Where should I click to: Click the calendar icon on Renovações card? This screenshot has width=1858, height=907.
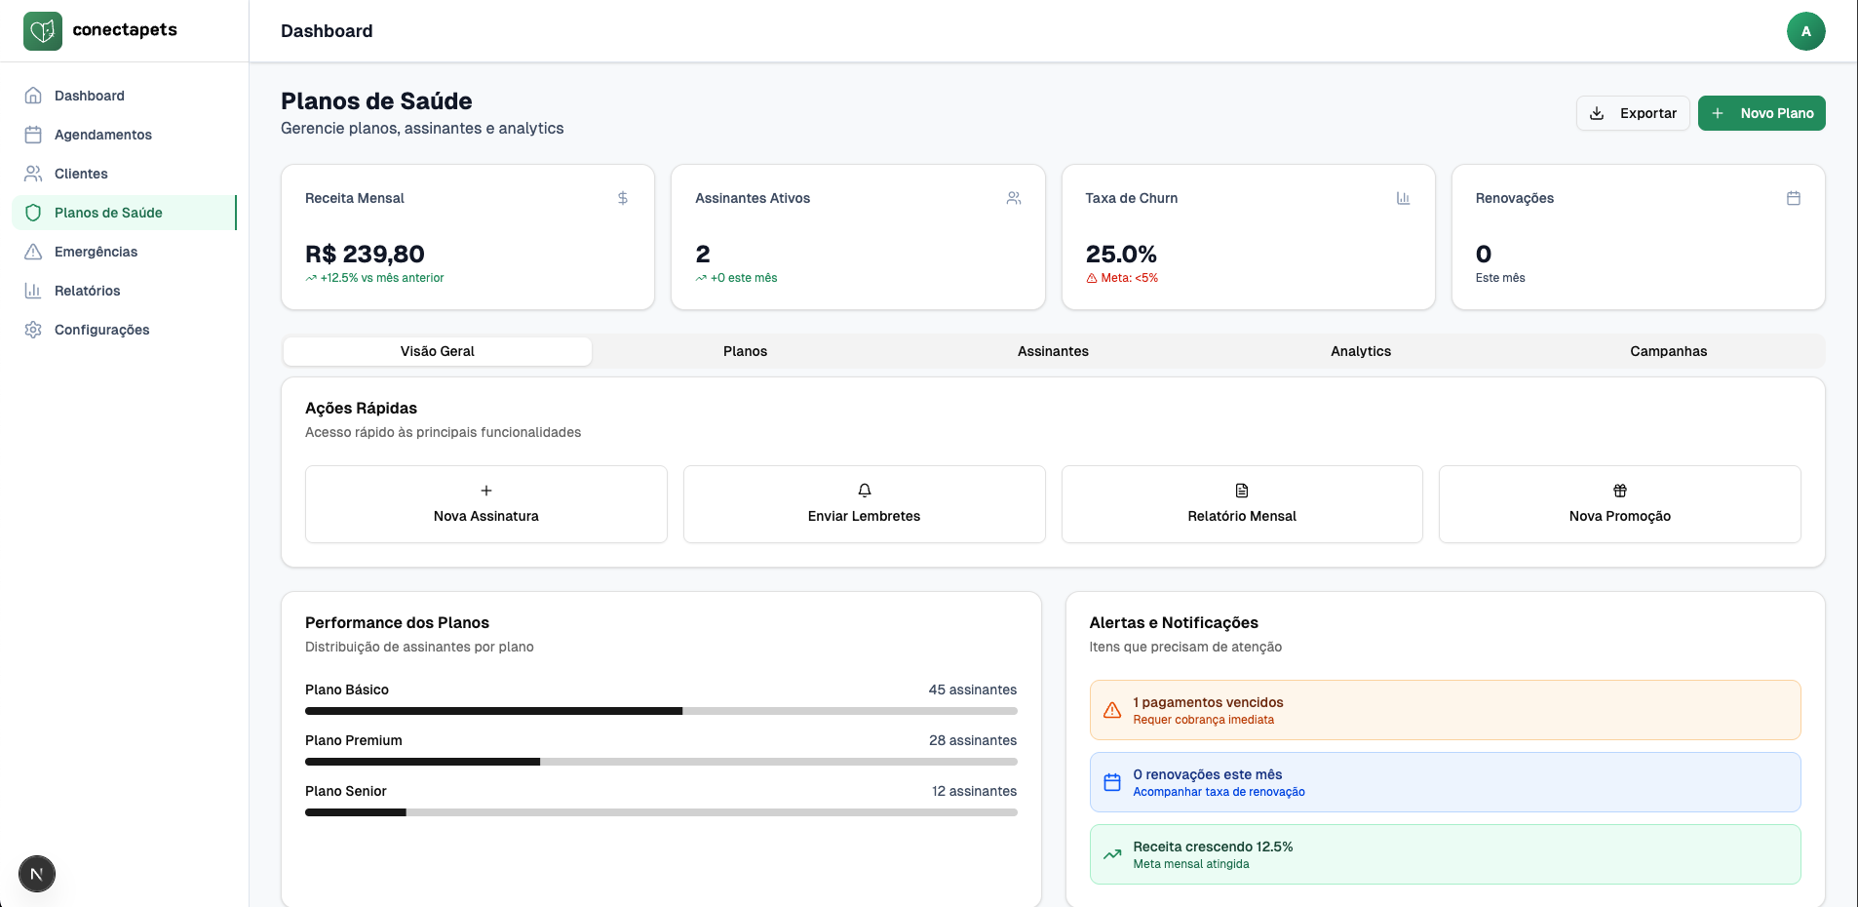click(1793, 198)
